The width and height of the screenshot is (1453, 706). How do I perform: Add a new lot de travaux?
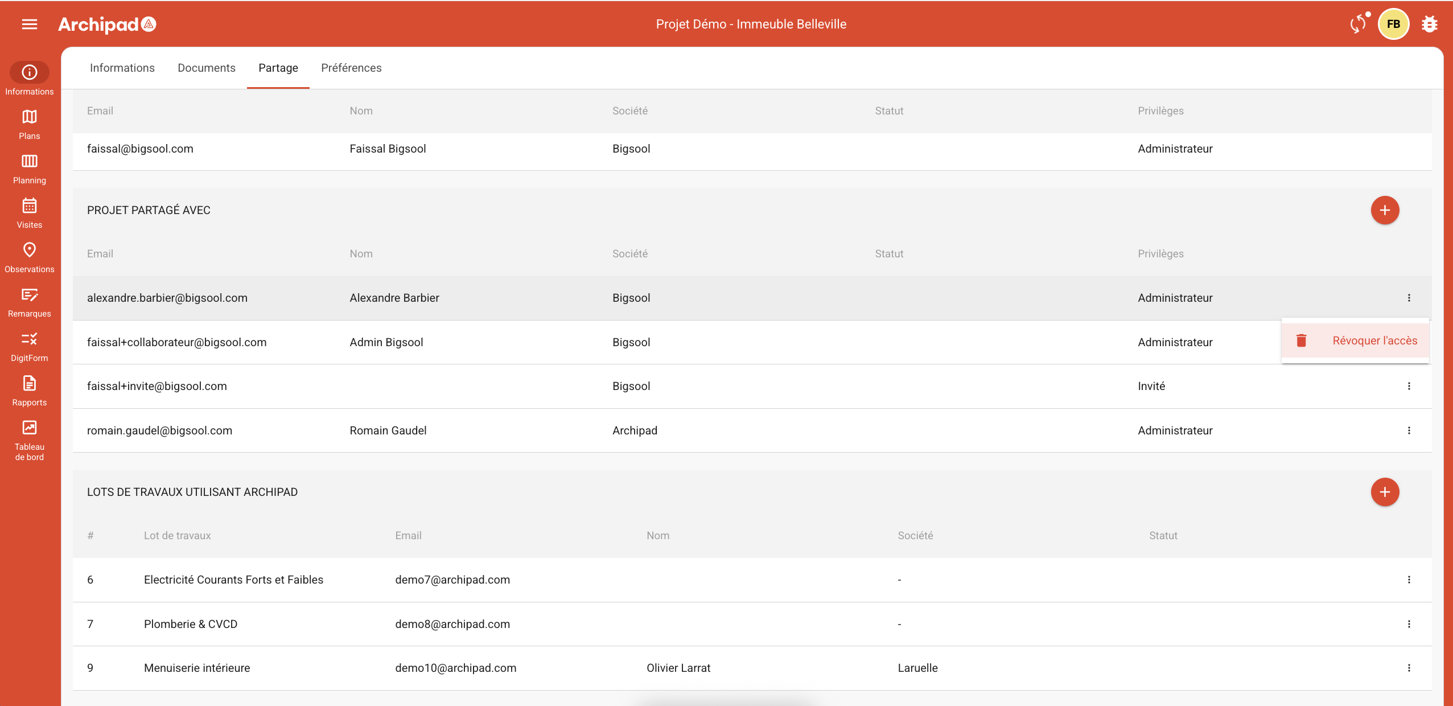[x=1385, y=492]
